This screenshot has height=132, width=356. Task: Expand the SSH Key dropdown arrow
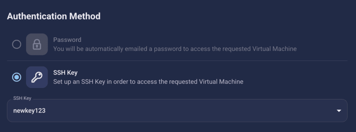point(339,111)
